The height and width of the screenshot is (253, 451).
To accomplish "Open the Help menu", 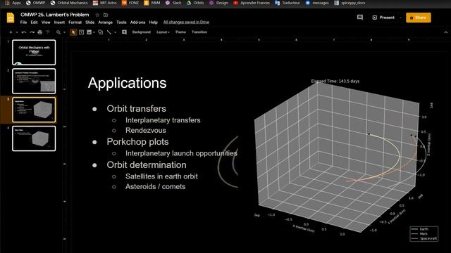I will pyautogui.click(x=154, y=22).
